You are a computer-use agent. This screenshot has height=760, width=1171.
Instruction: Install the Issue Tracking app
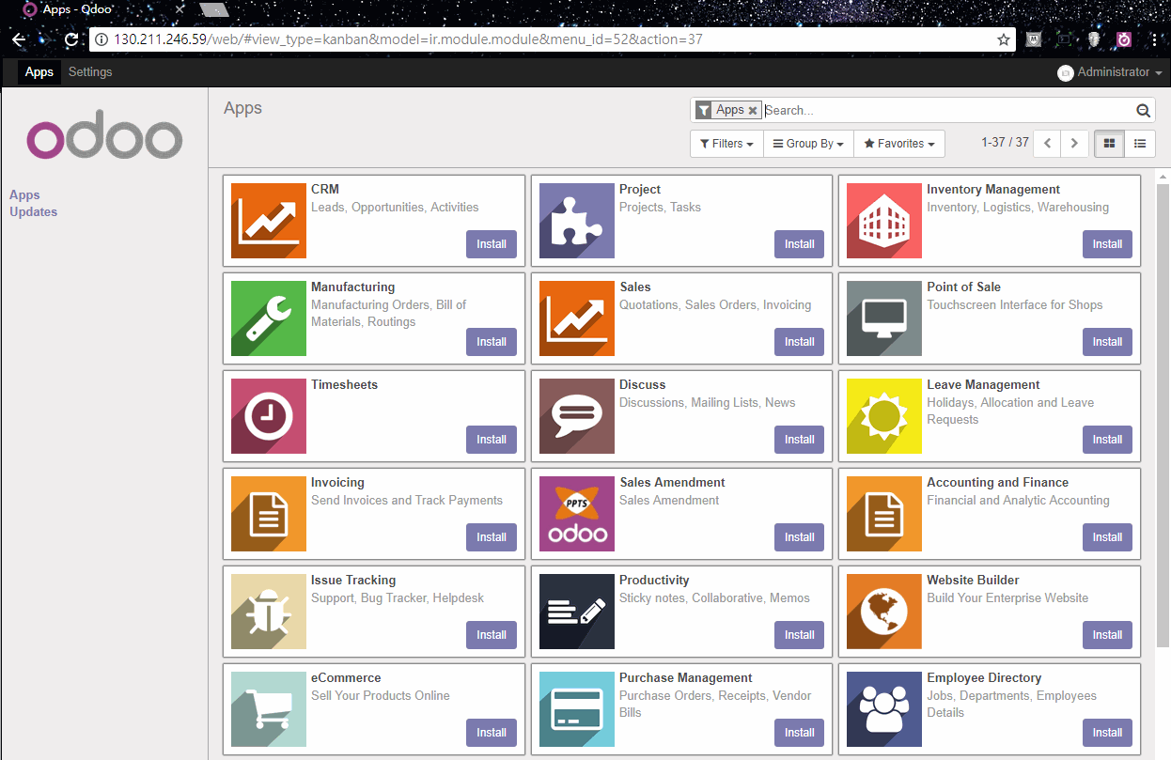492,635
